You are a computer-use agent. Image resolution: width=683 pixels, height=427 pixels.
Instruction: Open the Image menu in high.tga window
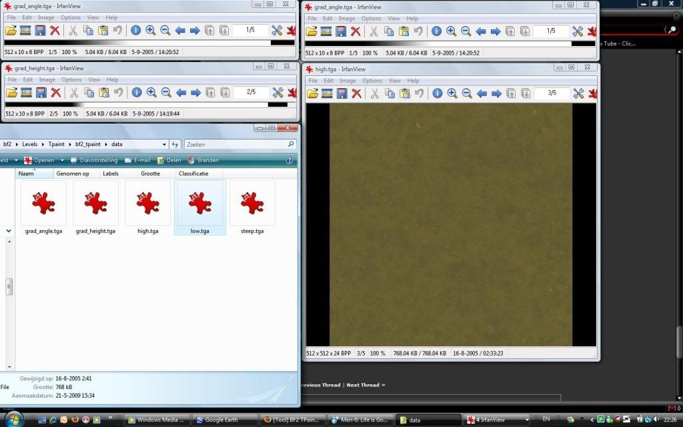point(348,81)
